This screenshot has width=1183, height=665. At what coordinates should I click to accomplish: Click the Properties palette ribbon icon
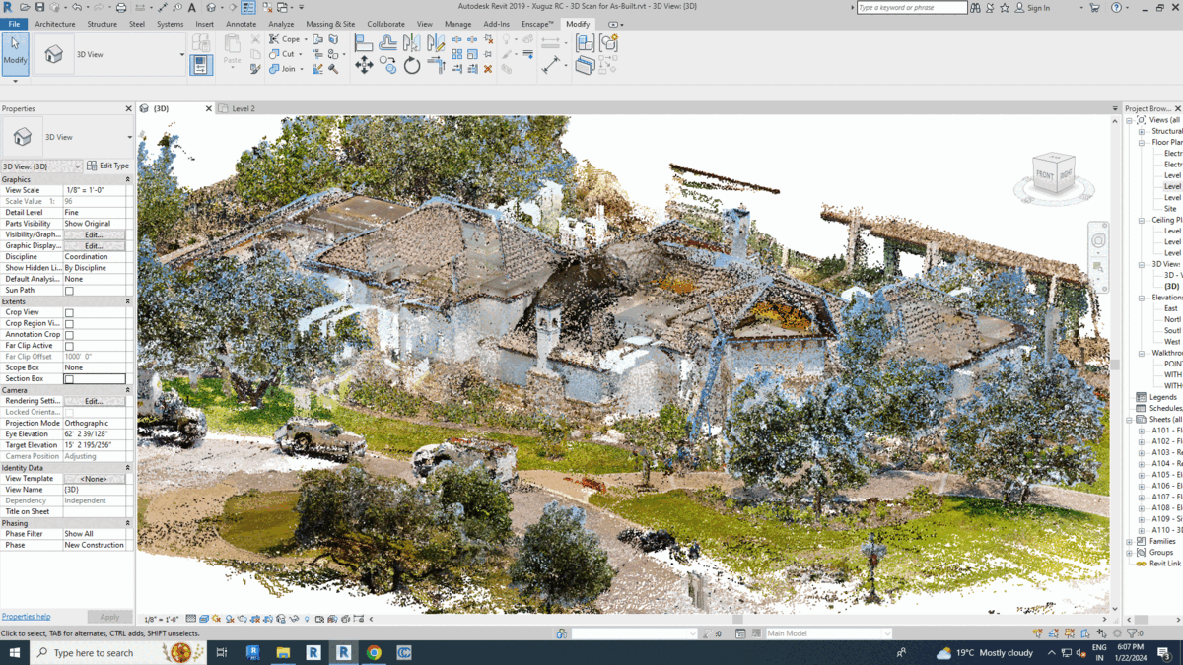(200, 66)
